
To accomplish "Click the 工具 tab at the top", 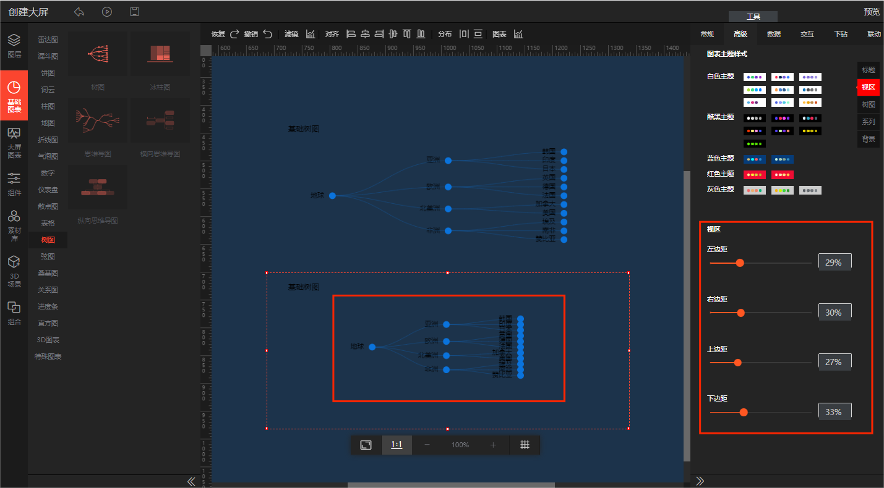I will click(753, 17).
